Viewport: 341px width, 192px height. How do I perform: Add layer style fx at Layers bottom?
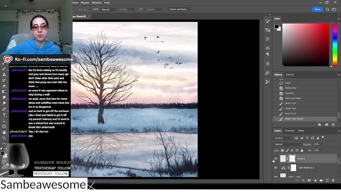(303, 181)
